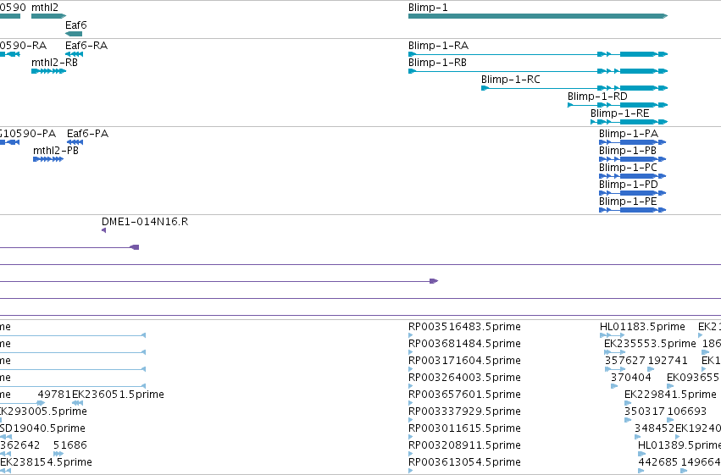This screenshot has width=721, height=475.
Task: Select the mthl2-PB protein arrow glyph
Action: (x=48, y=159)
